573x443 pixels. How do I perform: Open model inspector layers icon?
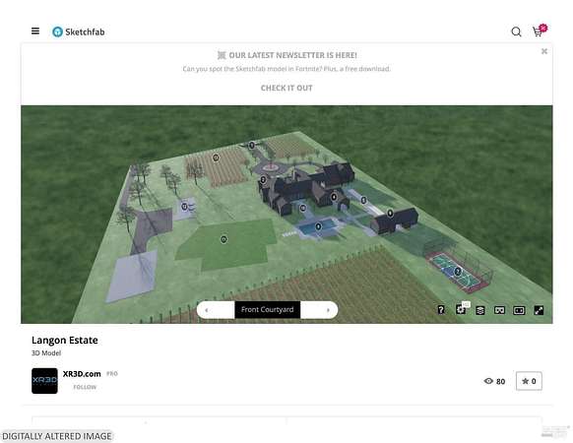tap(480, 310)
